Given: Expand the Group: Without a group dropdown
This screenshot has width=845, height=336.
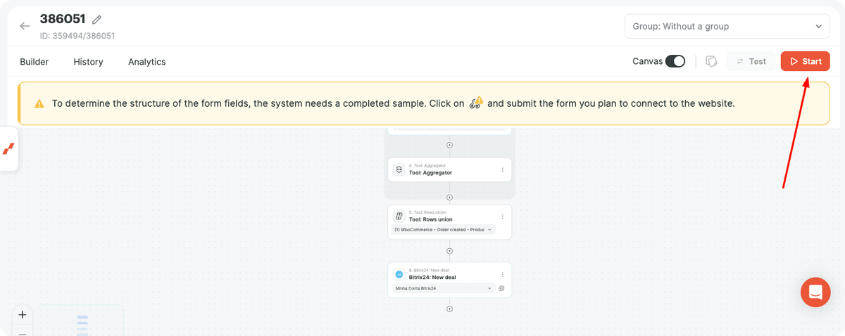Looking at the screenshot, I should point(727,26).
